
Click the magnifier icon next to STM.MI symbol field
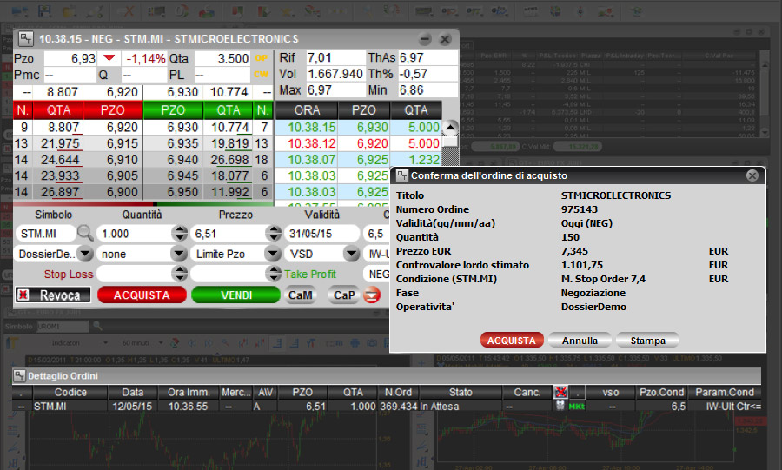(85, 233)
